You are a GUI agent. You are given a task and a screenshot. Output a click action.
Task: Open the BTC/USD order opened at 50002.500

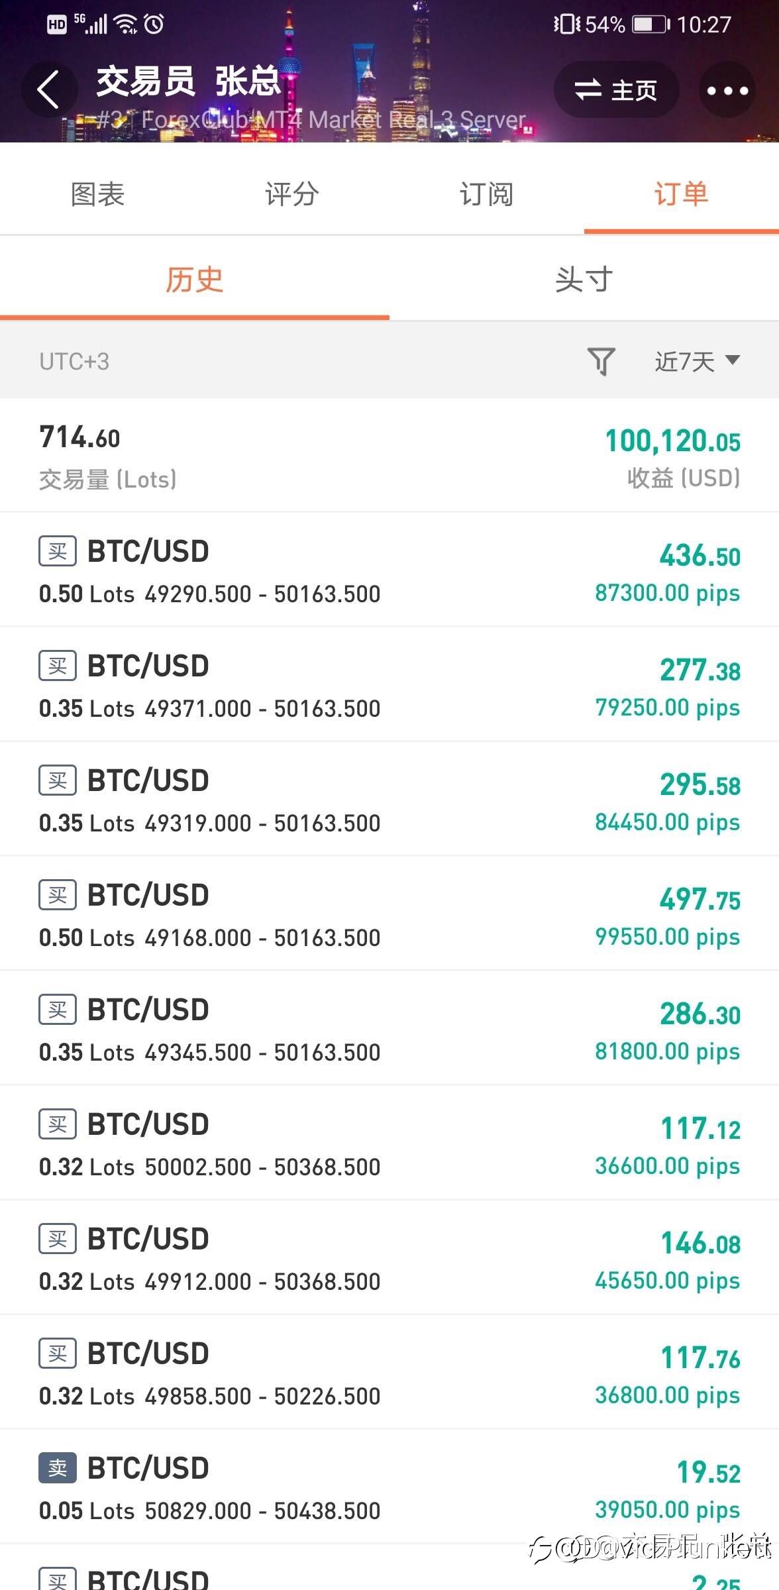point(389,1143)
